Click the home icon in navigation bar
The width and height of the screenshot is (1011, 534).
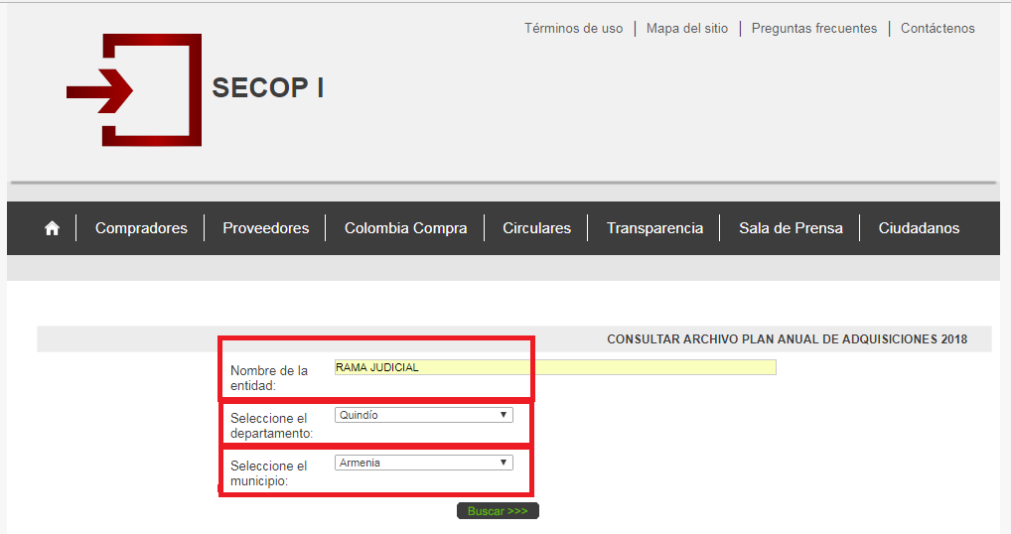52,228
